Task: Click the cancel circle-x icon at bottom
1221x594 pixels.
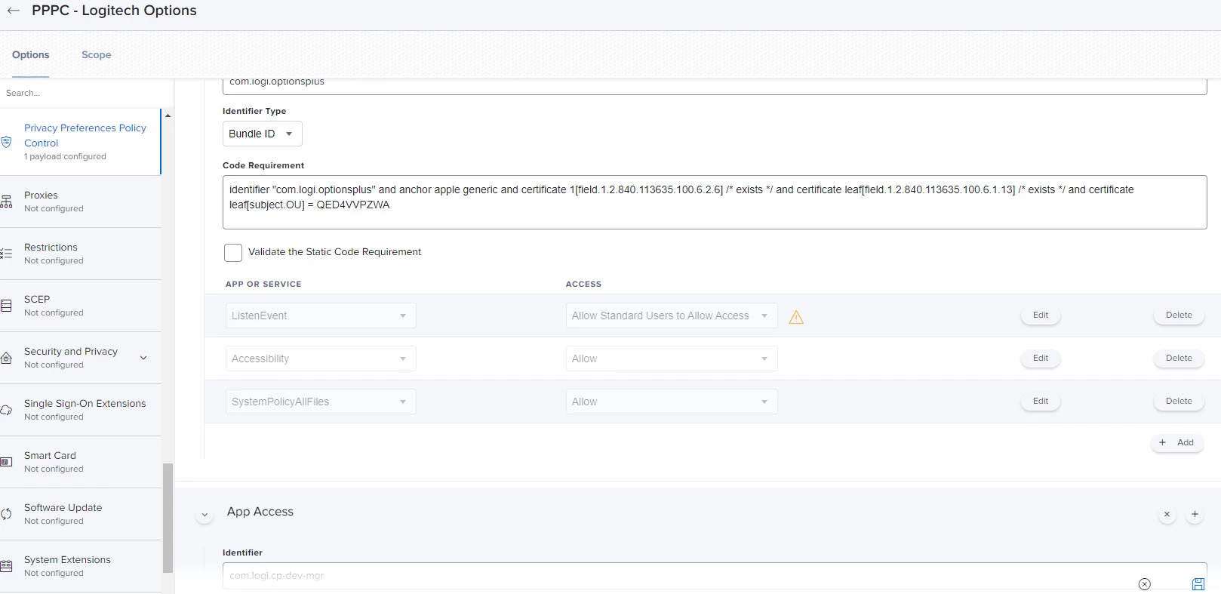Action: pyautogui.click(x=1145, y=584)
